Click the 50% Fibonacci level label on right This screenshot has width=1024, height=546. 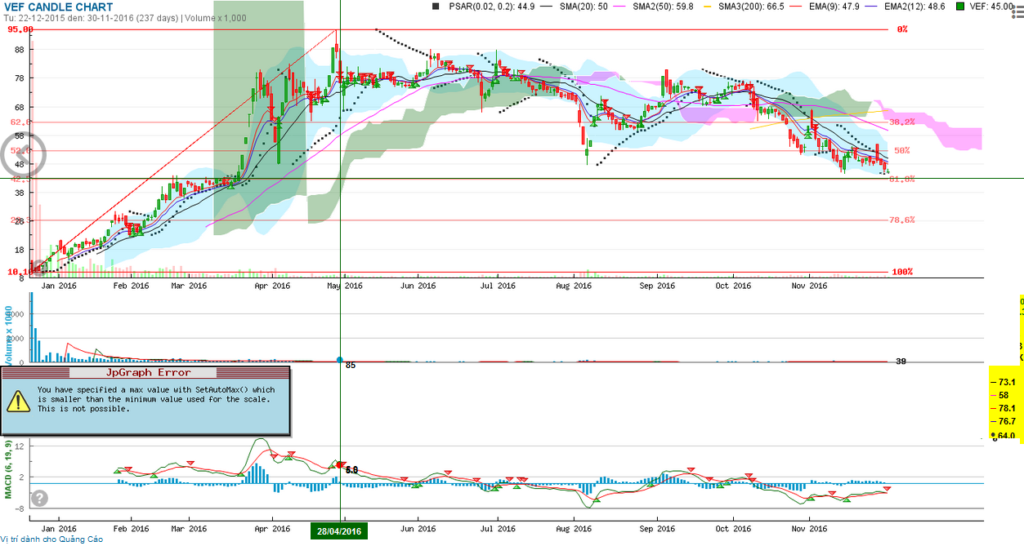click(x=902, y=151)
